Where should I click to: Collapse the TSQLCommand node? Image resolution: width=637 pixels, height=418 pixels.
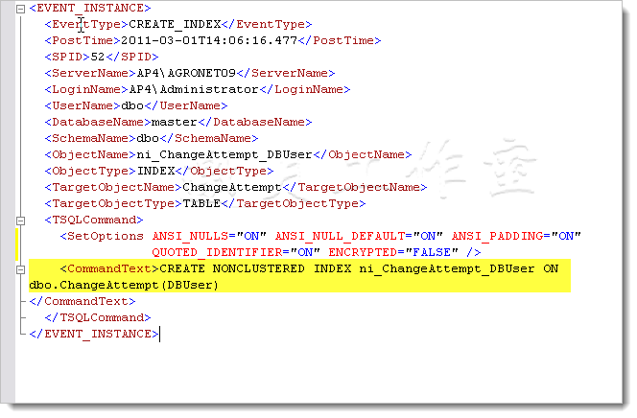[x=22, y=218]
